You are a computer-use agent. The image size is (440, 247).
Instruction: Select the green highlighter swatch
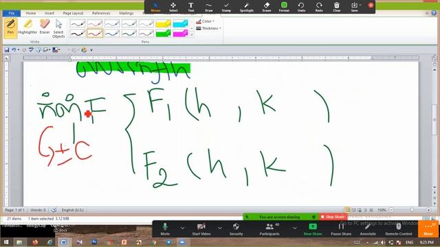coord(164,34)
